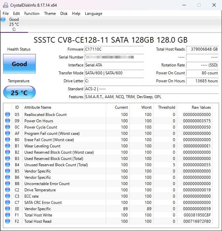
Task: Open the Language menu
Action: tap(94, 14)
